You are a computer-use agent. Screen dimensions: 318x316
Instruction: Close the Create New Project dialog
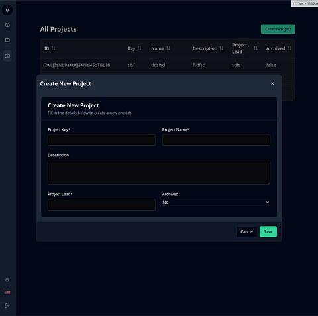[x=272, y=83]
